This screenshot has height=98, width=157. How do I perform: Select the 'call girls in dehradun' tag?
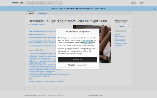pyautogui.click(x=49, y=82)
